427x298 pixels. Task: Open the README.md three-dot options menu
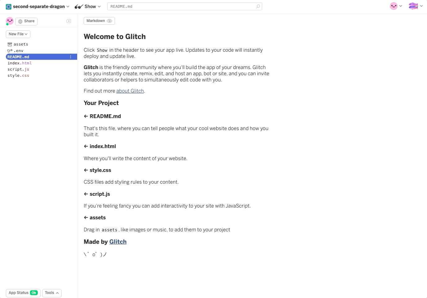coord(71,57)
